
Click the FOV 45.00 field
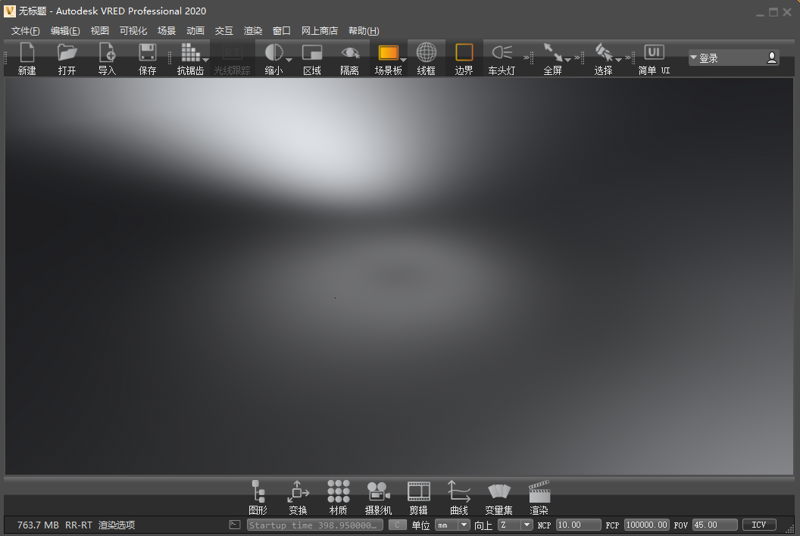point(715,525)
